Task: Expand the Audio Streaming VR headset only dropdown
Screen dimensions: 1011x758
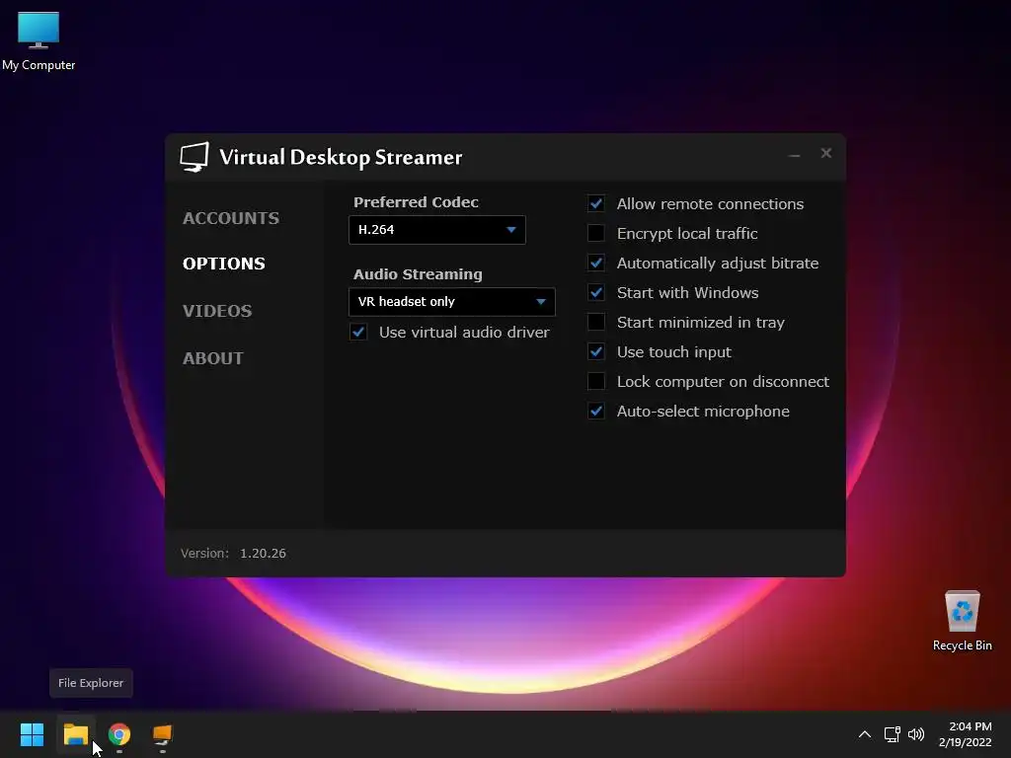Action: click(452, 302)
